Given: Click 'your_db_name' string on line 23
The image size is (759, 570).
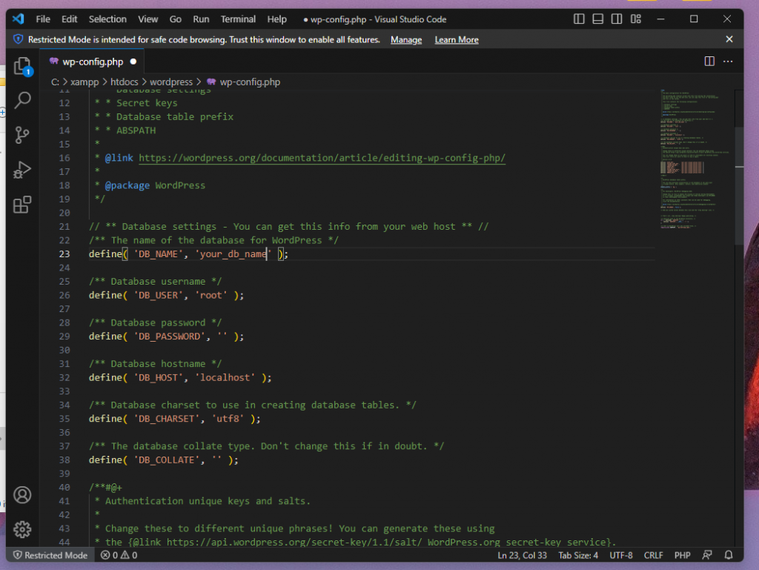Looking at the screenshot, I should coord(233,254).
